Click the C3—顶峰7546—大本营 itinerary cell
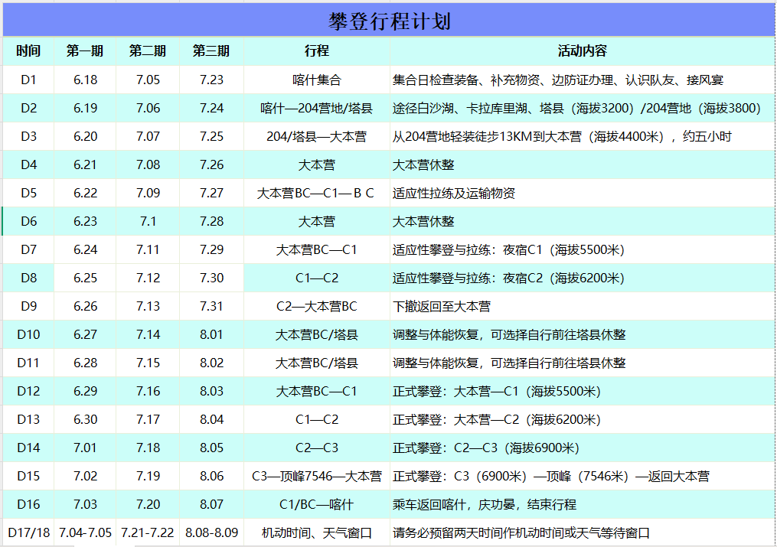The image size is (777, 547). tap(316, 476)
